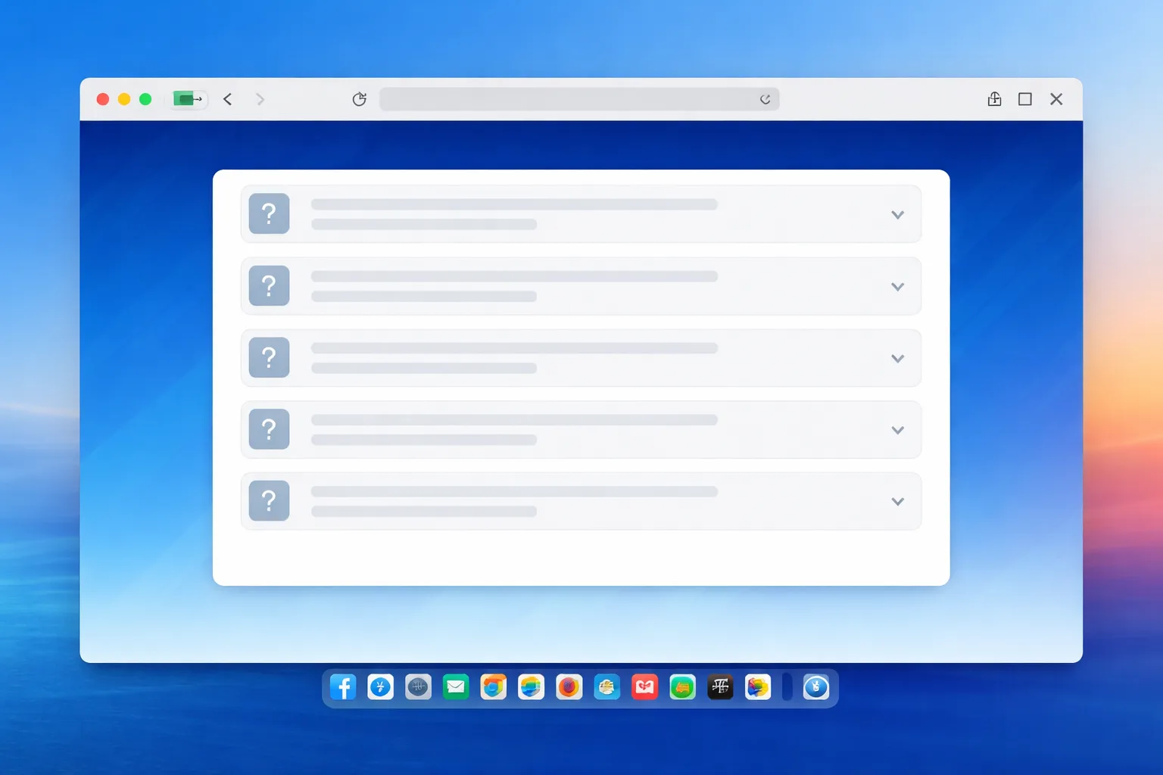The height and width of the screenshot is (775, 1163).
Task: Click reload icon left of address bar
Action: tap(360, 99)
